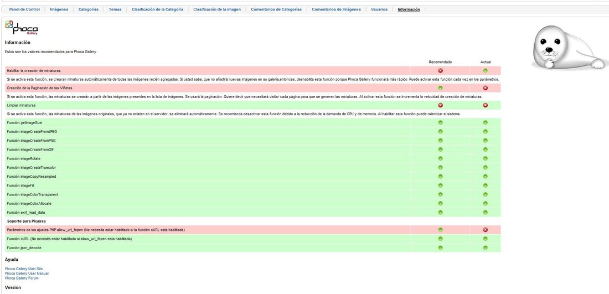The width and height of the screenshot is (609, 294).
Task: Click the Función imageFill label
Action: 20,185
